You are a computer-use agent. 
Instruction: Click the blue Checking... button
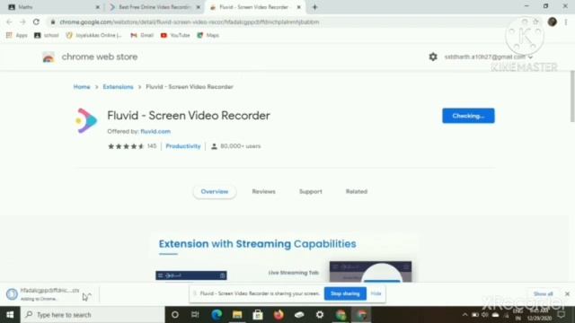[x=468, y=116]
